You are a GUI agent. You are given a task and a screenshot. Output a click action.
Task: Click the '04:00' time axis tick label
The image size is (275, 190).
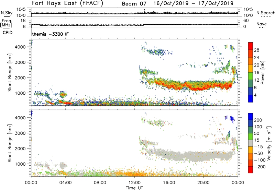pos(65,183)
